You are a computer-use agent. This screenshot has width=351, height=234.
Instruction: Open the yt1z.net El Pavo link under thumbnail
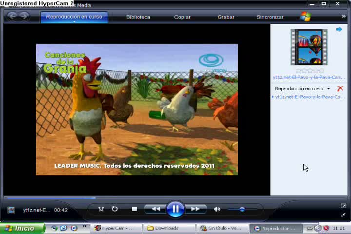coord(309,77)
